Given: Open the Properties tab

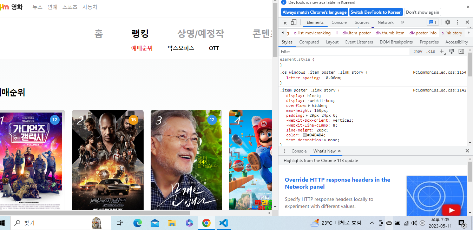Looking at the screenshot, I should [x=429, y=42].
